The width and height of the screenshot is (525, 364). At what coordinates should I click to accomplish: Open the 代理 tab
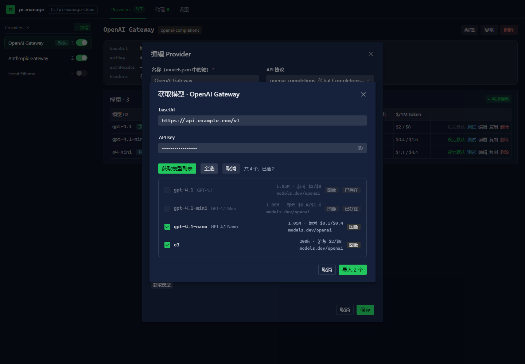(x=162, y=9)
